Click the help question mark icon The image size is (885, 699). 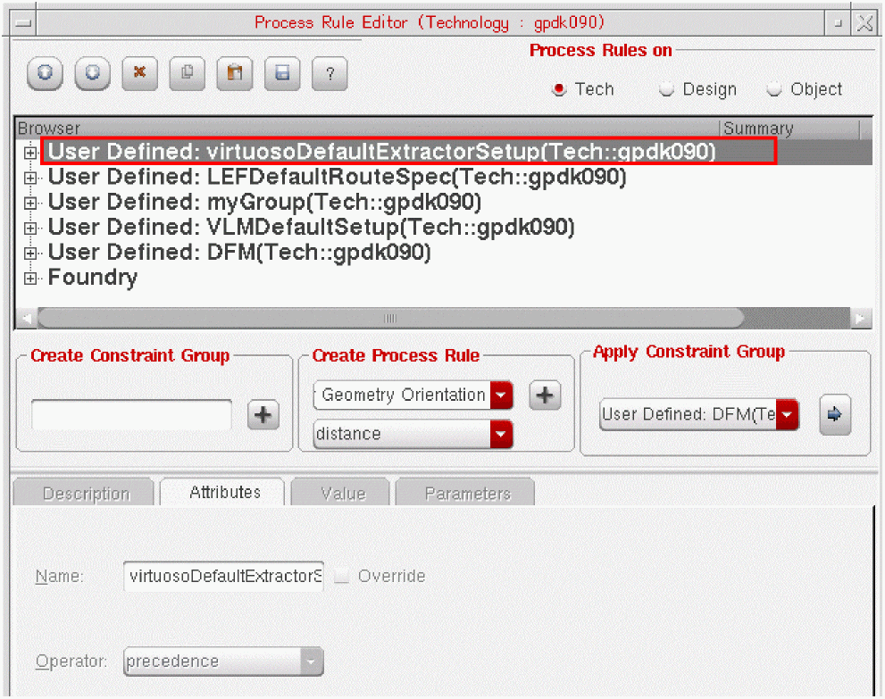pyautogui.click(x=330, y=73)
